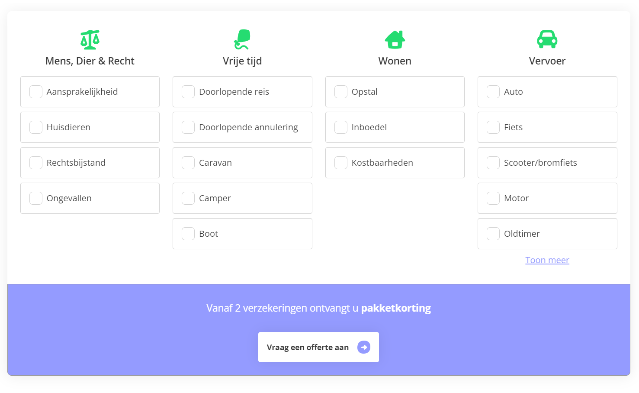The height and width of the screenshot is (393, 639).
Task: Click the scales icon above Mens, Dier & Recht
Action: pyautogui.click(x=90, y=39)
